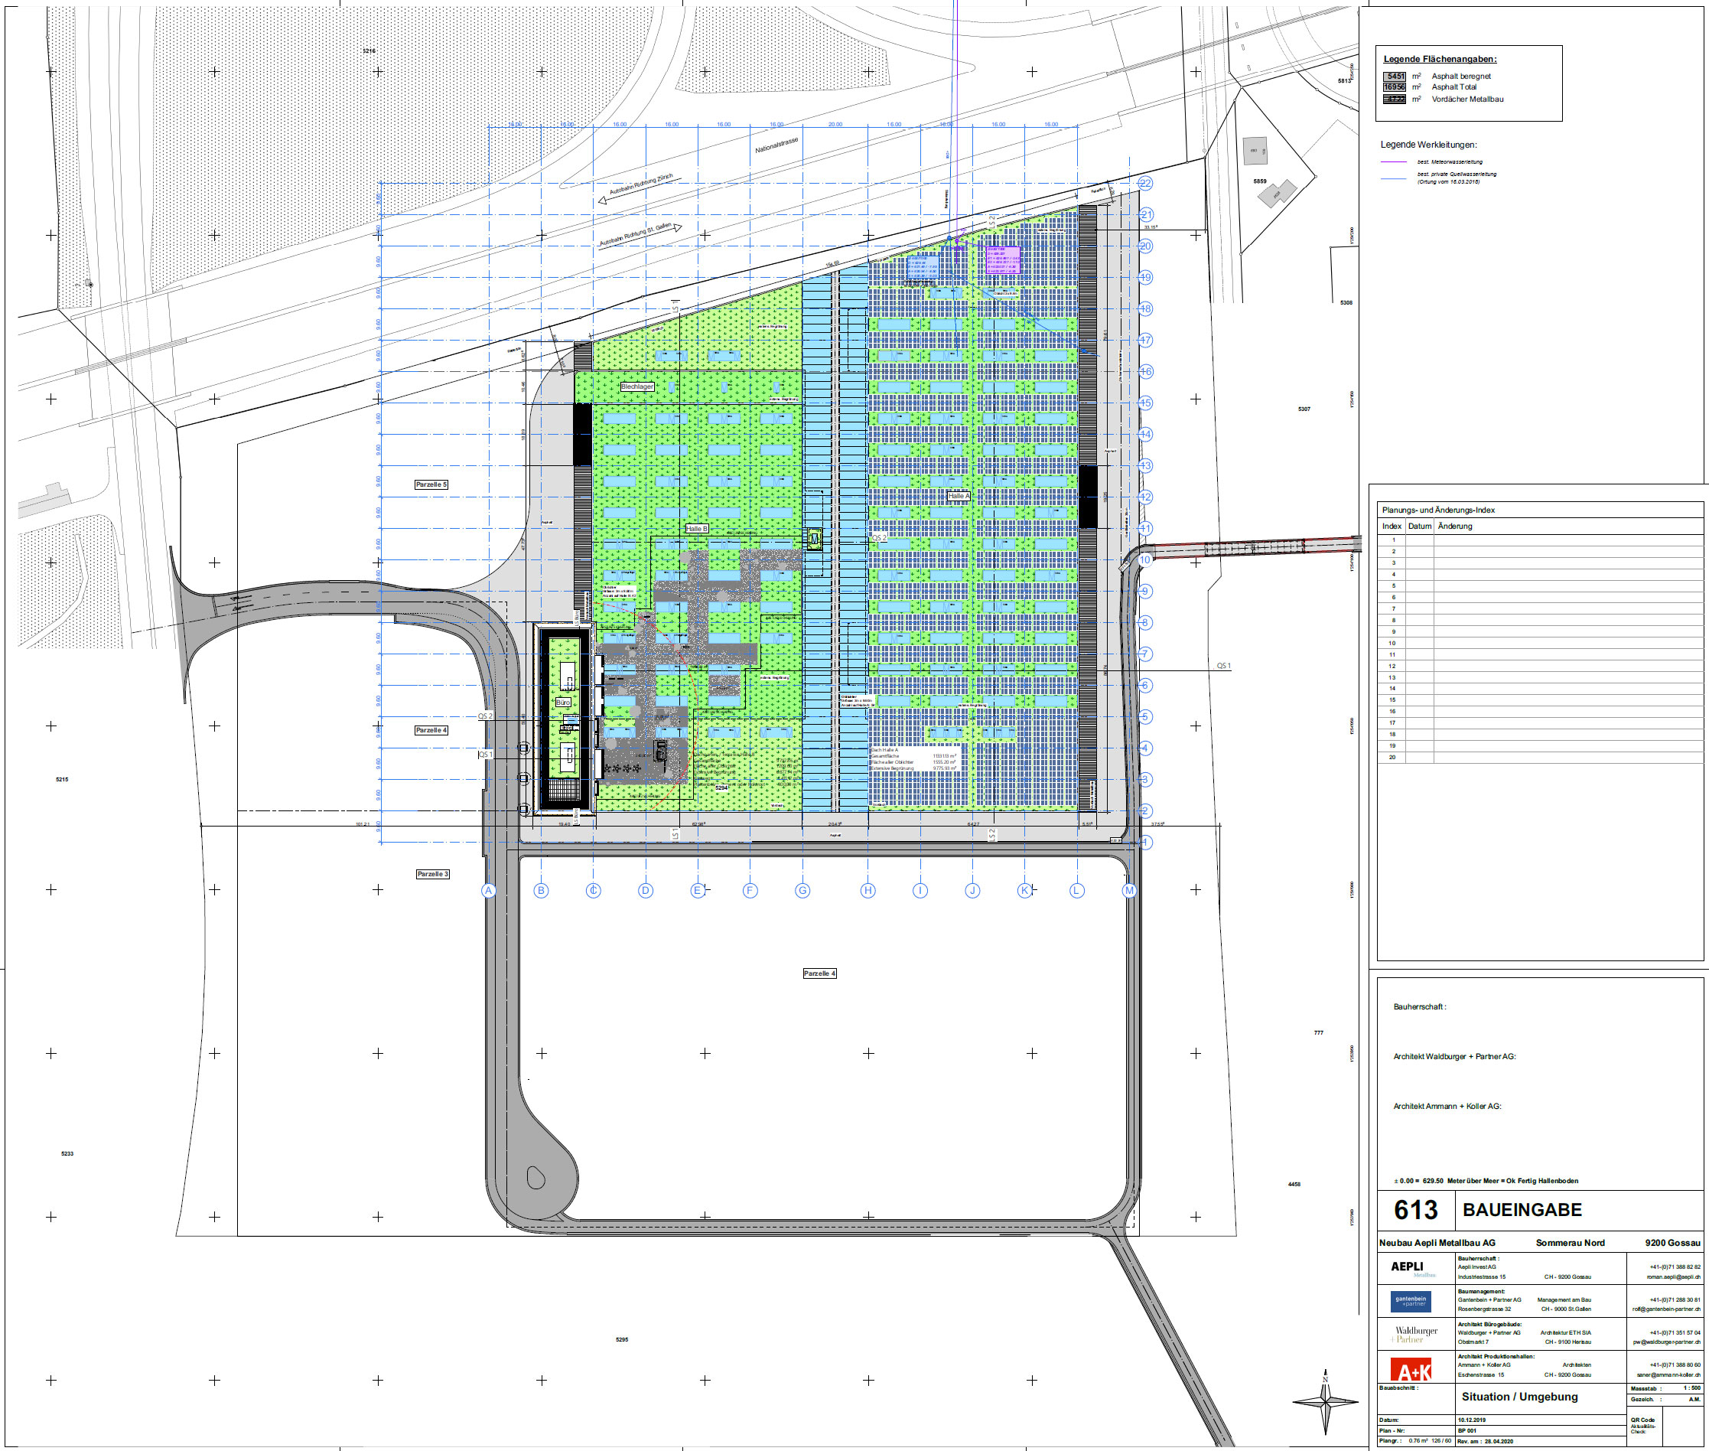Click the Waldburger + Partner logo
Screen dimensions: 1709x1451
(1414, 1334)
